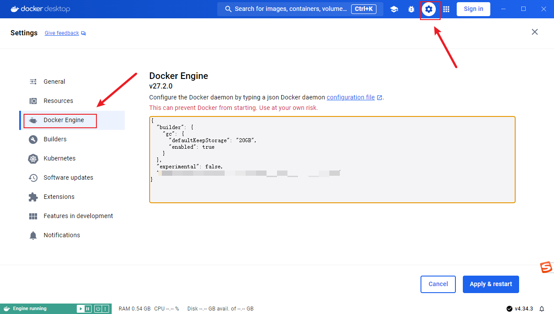This screenshot has height=314, width=554.
Task: Click the "defaultKeepStorage" line in the editor
Action: coord(213,140)
